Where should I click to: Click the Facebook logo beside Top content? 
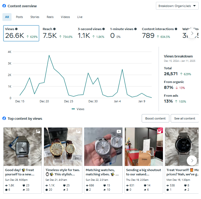[x=4, y=118]
